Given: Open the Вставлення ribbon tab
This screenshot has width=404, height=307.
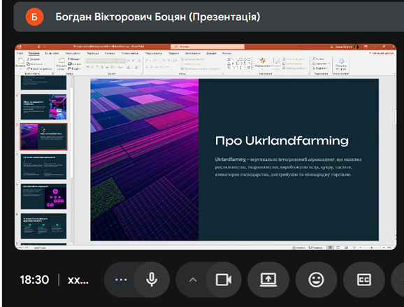Looking at the screenshot, I should [52, 53].
